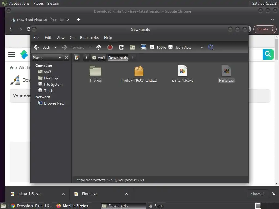Open the File menu
The image size is (279, 209).
pos(36,38)
